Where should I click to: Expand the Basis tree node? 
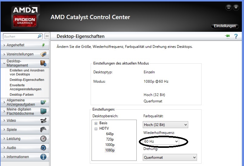click(x=96, y=123)
